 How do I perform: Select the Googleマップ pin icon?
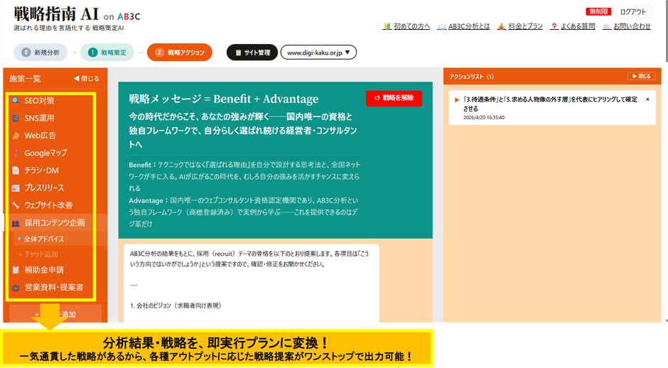(16, 153)
